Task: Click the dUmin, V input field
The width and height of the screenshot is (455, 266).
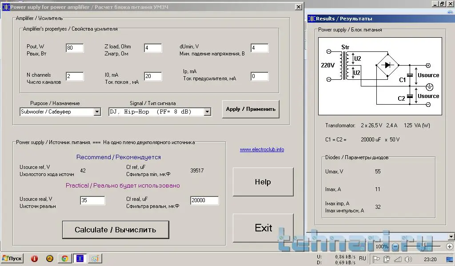Action: coord(259,48)
